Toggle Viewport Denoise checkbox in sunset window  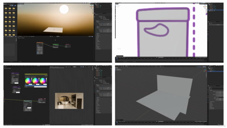(97, 27)
